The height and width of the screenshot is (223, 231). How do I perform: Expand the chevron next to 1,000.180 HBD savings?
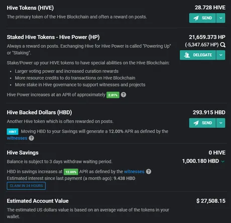[223, 161]
